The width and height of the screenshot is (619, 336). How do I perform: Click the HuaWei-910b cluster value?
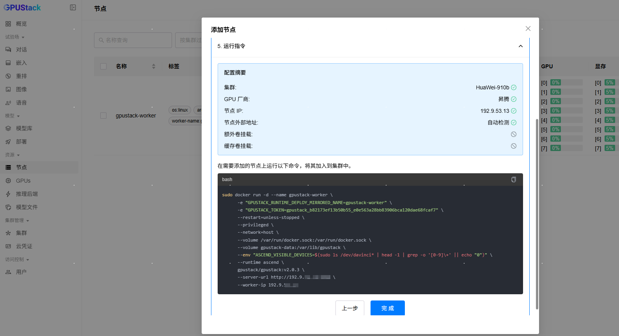tap(492, 87)
